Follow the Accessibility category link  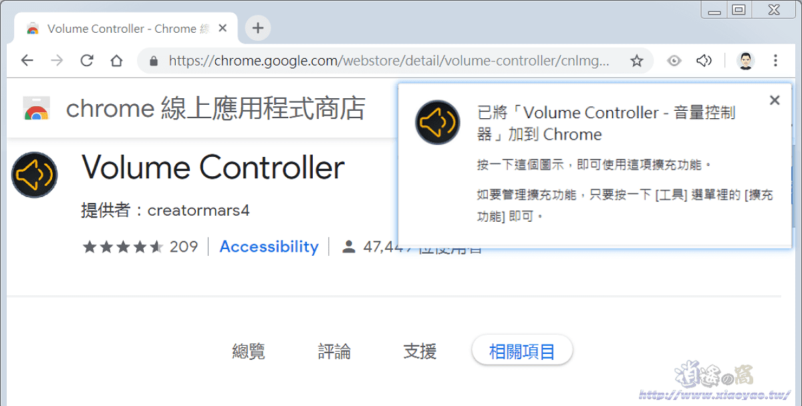[x=269, y=246]
